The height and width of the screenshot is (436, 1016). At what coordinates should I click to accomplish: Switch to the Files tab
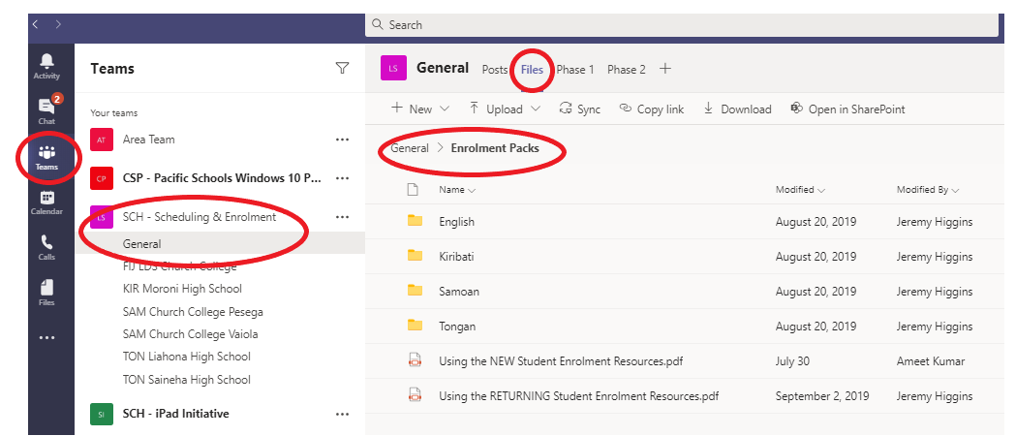coord(532,70)
